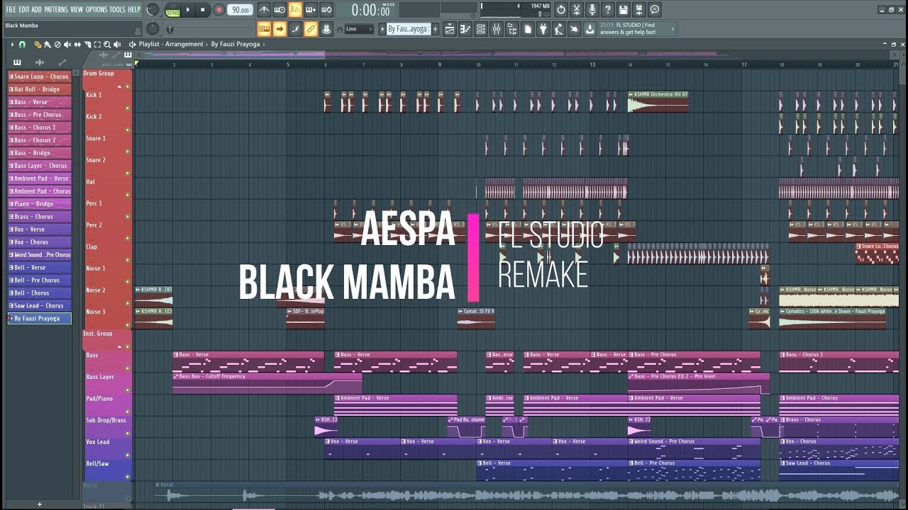Toggle the 3-2-1 countdown before recording

tap(295, 10)
